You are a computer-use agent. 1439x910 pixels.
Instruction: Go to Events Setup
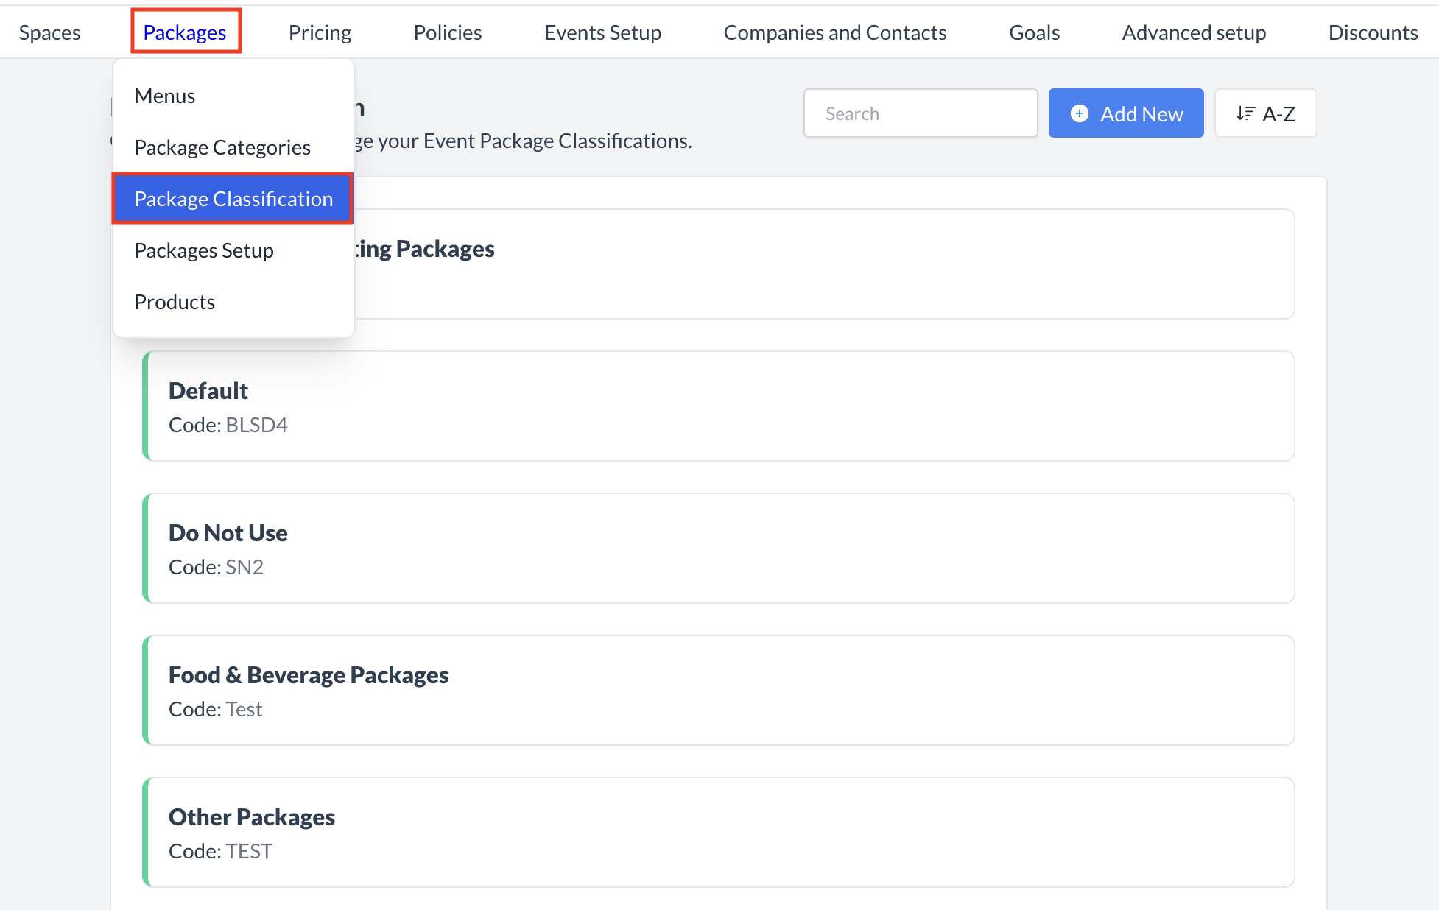[602, 32]
